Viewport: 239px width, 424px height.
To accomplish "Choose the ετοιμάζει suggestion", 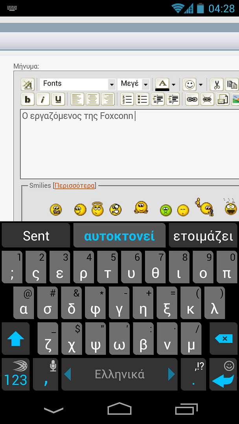I will (203, 236).
